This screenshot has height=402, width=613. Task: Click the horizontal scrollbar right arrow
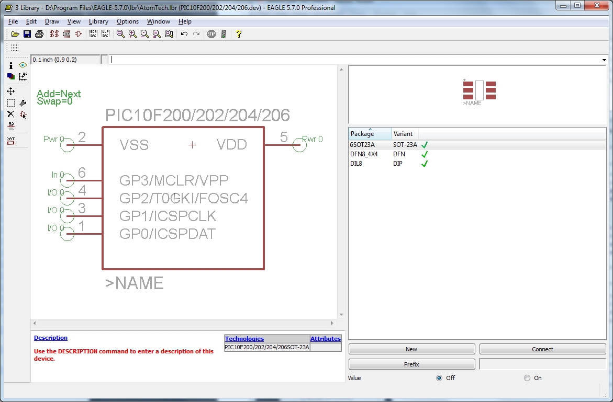click(333, 323)
